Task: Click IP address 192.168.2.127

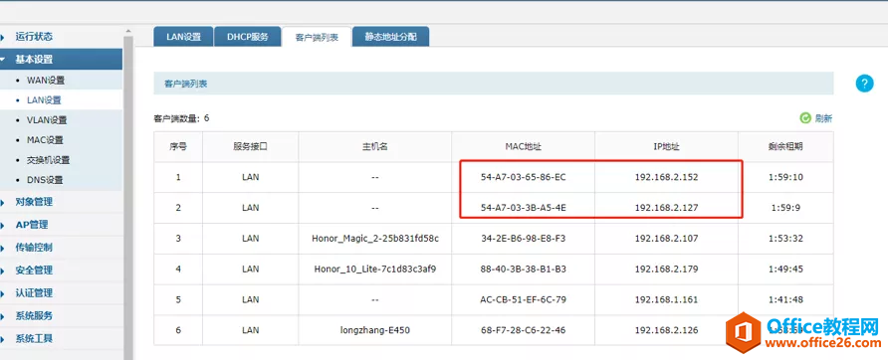Action: point(667,208)
